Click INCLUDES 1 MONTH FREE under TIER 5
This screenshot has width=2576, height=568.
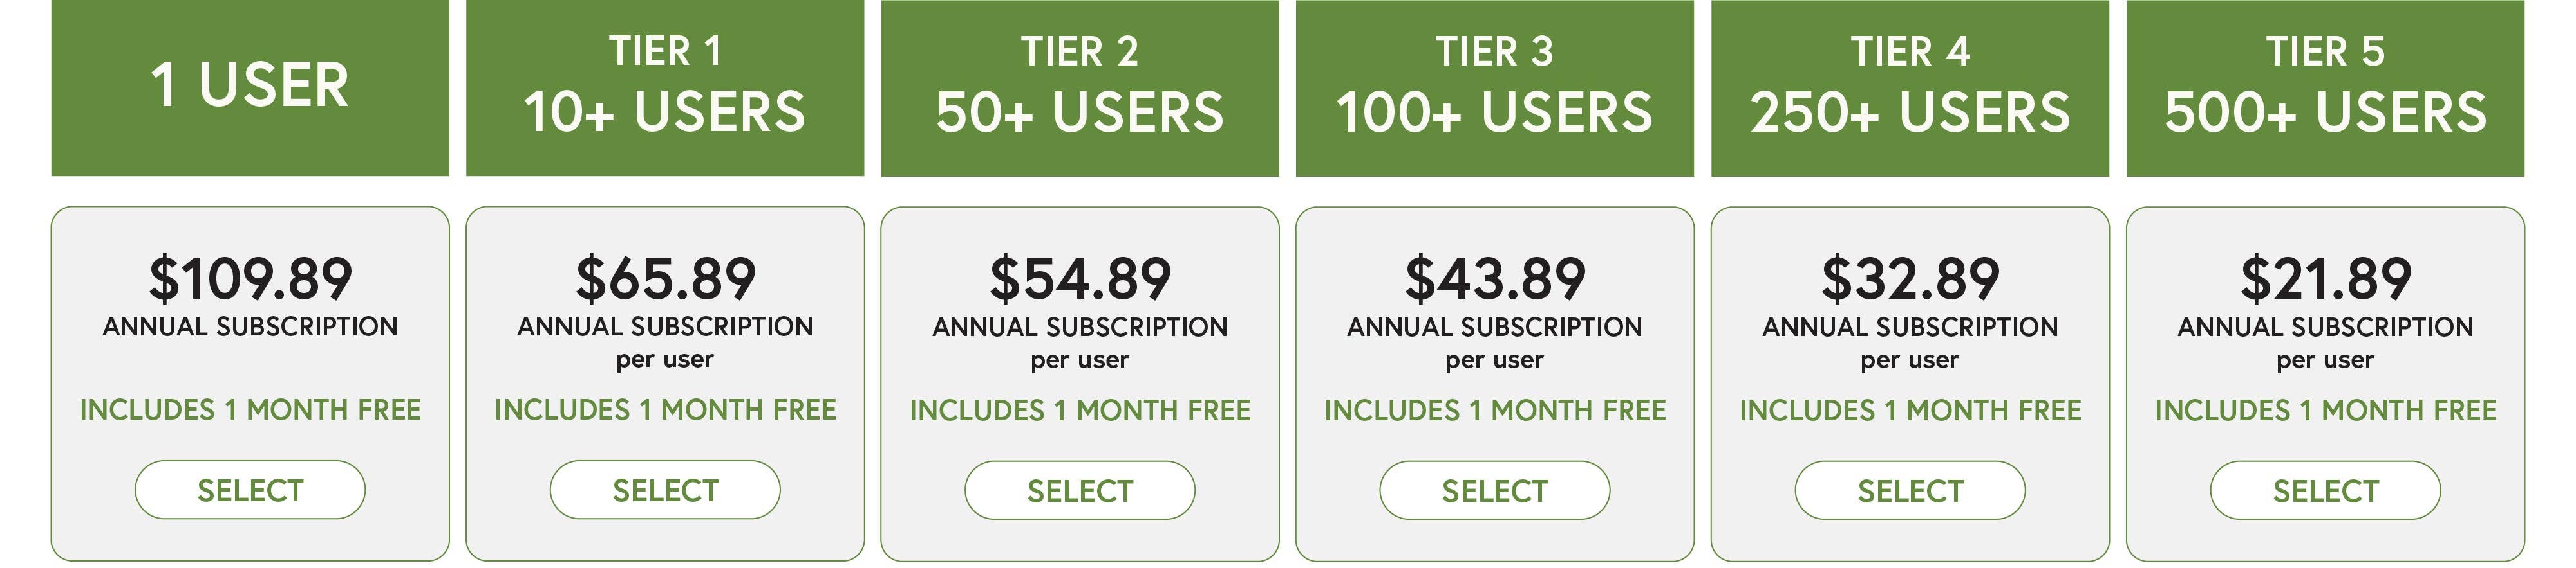pyautogui.click(x=2325, y=411)
